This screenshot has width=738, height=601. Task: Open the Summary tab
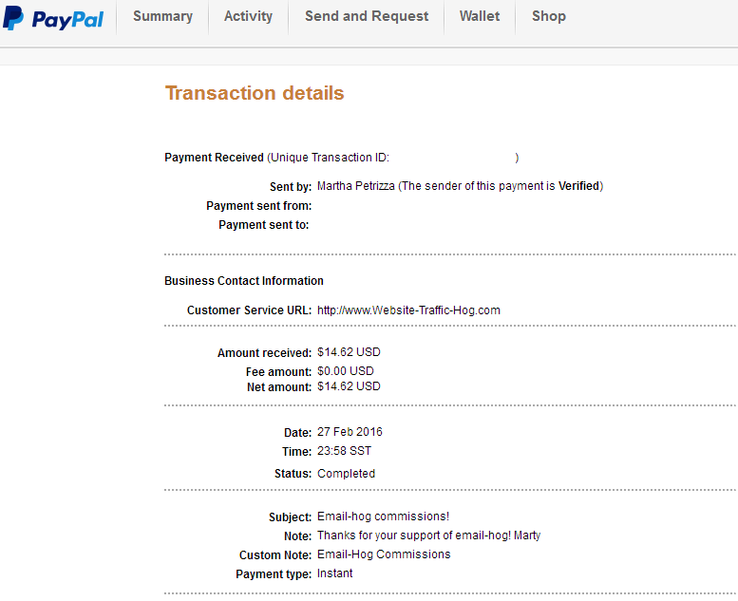click(x=162, y=16)
